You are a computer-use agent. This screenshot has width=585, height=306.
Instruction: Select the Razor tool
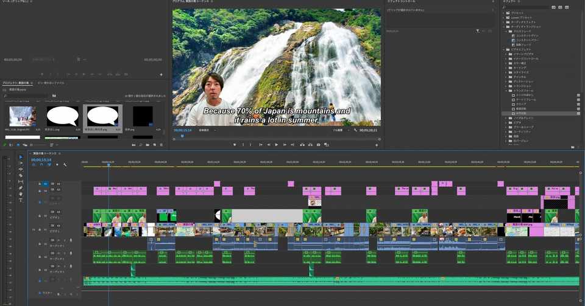(x=21, y=175)
